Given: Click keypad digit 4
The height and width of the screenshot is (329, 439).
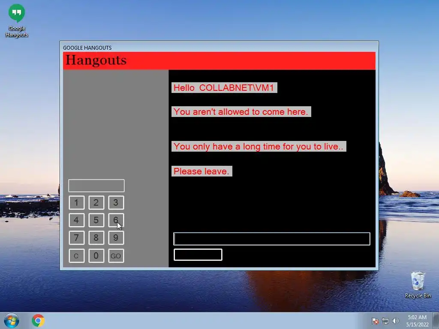Looking at the screenshot, I should coord(76,220).
